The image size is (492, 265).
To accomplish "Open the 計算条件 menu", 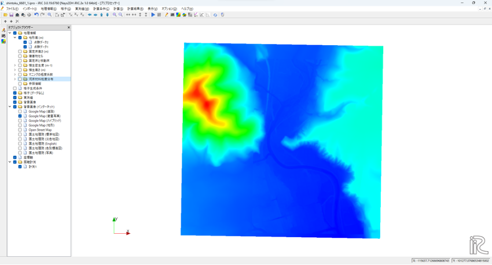I will [x=101, y=9].
